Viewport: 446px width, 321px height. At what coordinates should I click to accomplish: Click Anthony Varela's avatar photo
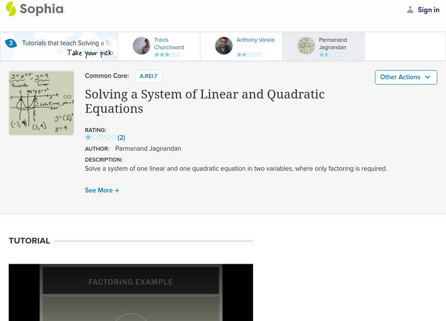(x=224, y=46)
